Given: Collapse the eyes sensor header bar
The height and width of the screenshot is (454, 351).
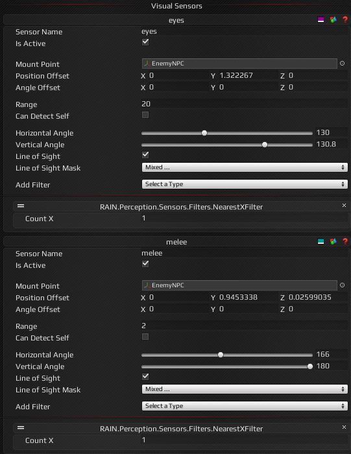Looking at the screenshot, I should (176, 20).
